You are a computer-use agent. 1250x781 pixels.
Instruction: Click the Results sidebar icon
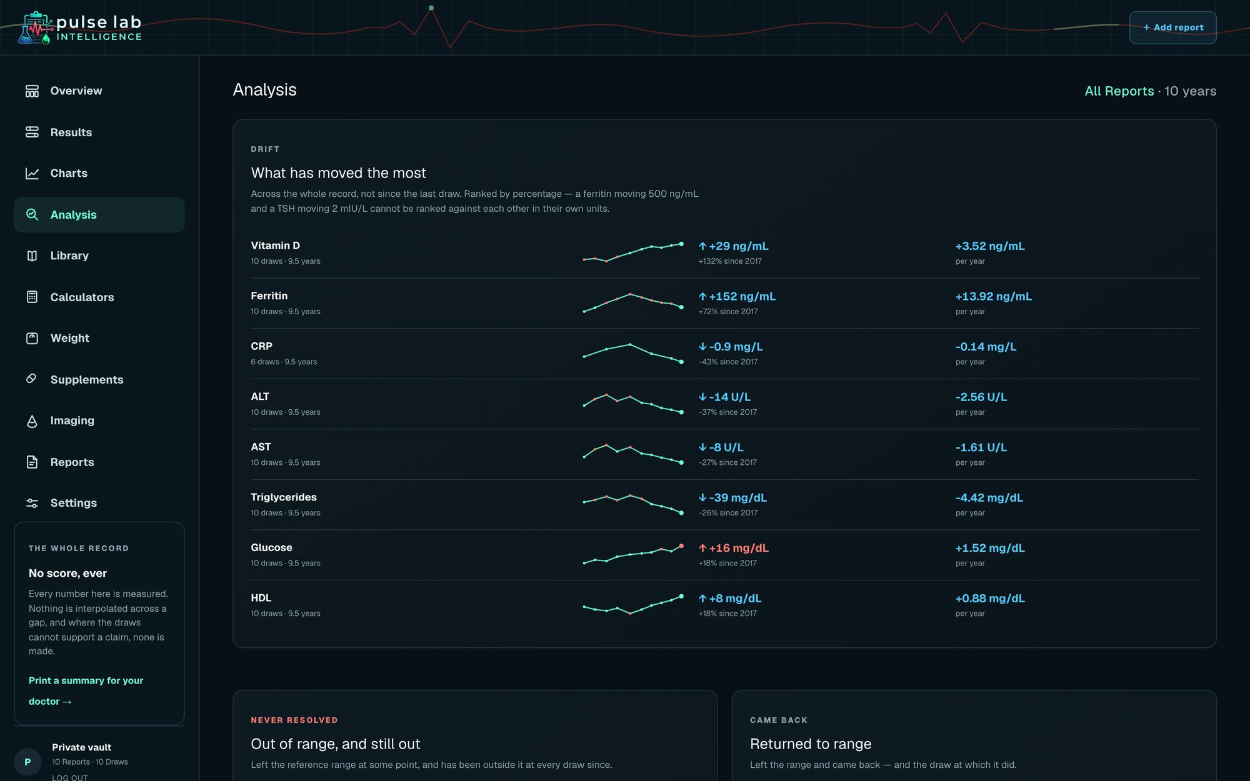pos(32,132)
